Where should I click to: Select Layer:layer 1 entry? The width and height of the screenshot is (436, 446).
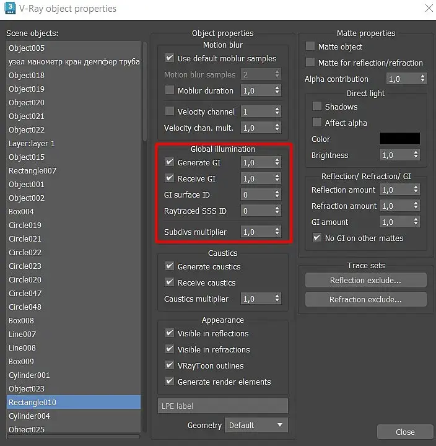pos(73,143)
